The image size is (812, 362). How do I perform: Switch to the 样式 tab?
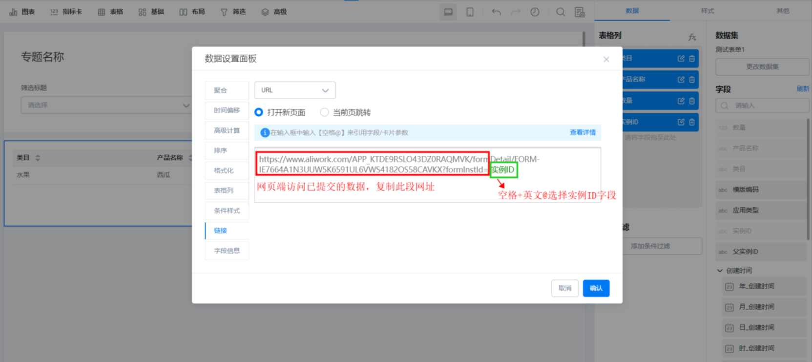pyautogui.click(x=708, y=11)
